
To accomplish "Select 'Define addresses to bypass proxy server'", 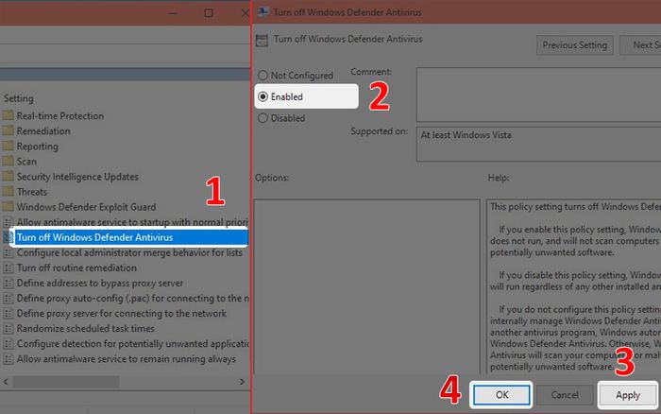I will click(x=100, y=284).
